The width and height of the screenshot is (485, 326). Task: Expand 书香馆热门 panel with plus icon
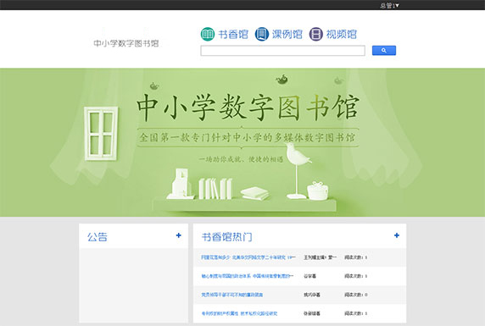397,235
